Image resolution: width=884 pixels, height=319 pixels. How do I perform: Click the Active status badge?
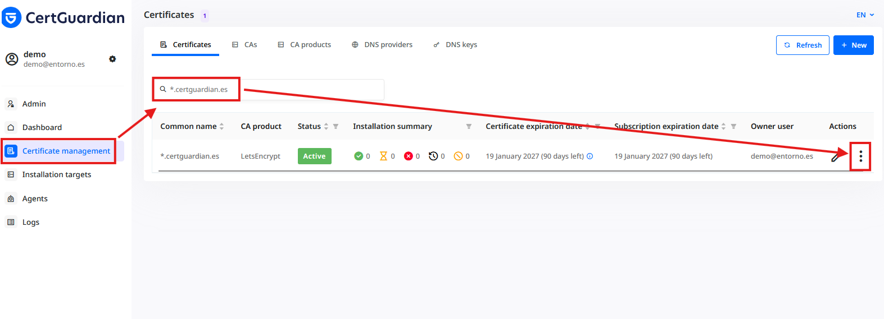click(x=314, y=156)
